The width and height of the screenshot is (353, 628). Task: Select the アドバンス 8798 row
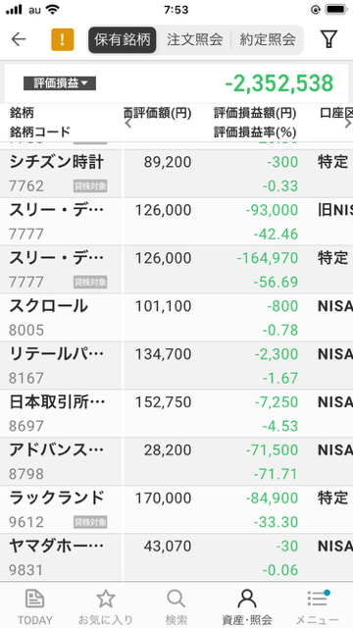point(176,462)
